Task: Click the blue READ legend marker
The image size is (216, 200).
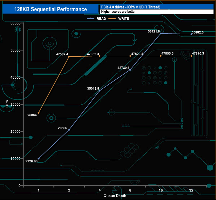Action: coord(90,19)
